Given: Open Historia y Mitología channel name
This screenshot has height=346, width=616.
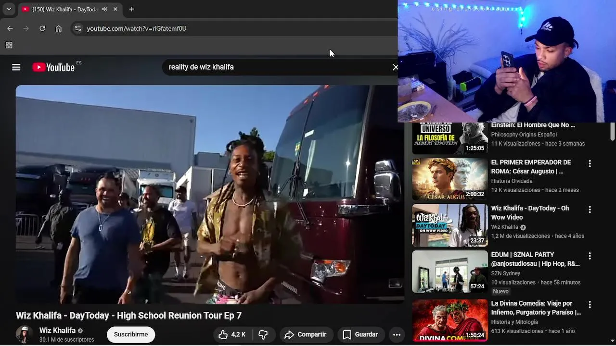Looking at the screenshot, I should 514,322.
